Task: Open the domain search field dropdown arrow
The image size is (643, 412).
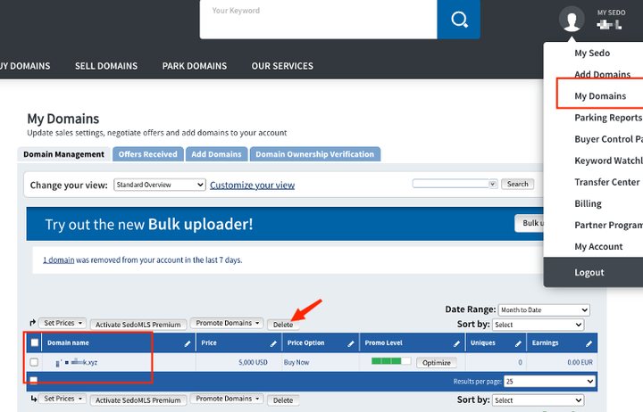Action: coord(492,184)
